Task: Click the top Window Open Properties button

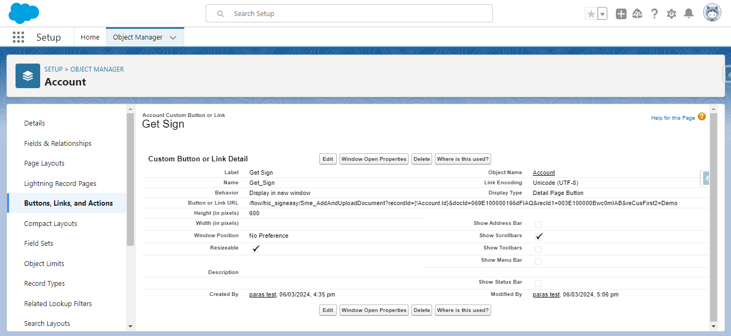Action: [374, 159]
